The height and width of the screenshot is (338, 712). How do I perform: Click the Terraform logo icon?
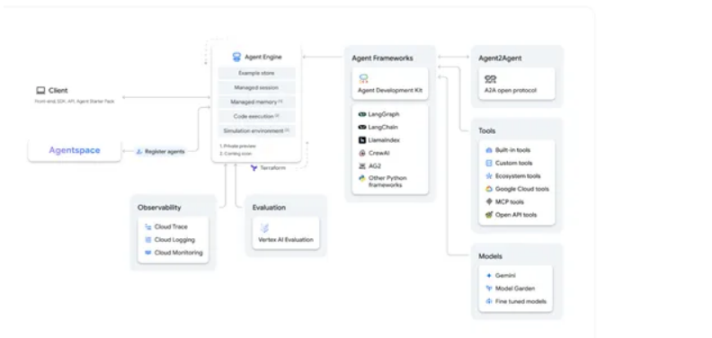[x=254, y=167]
